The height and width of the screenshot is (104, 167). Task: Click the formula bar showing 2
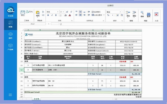[111, 24]
